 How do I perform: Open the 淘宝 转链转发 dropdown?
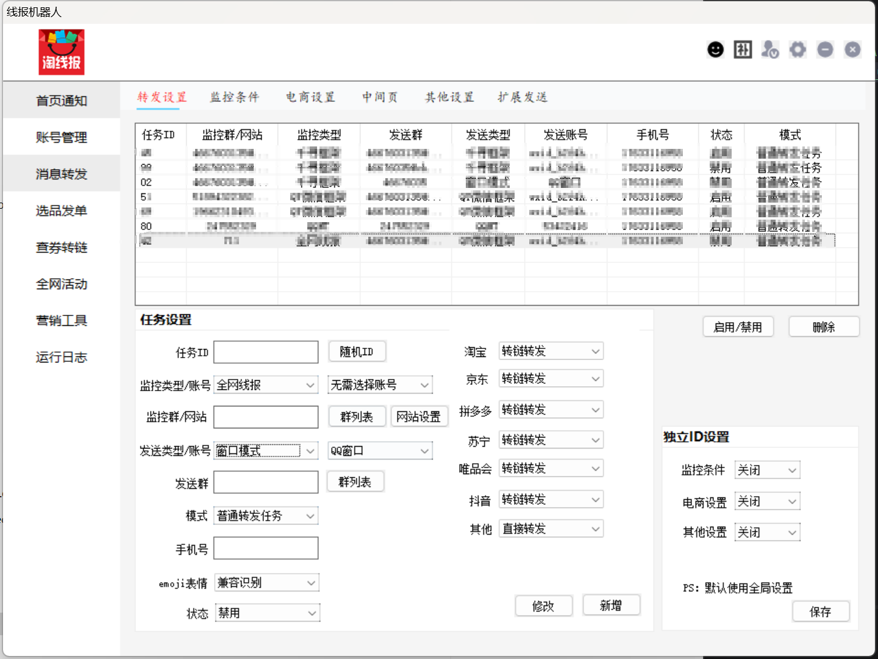pyautogui.click(x=551, y=350)
